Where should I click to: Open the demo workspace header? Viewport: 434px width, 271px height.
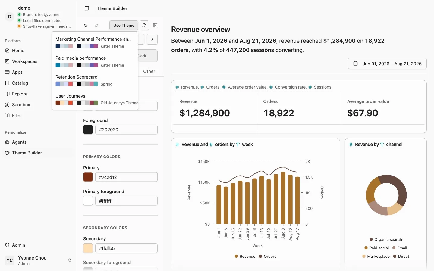coord(38,17)
